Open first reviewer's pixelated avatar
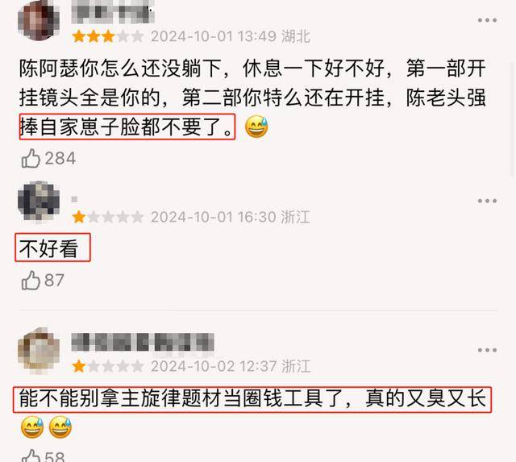 click(39, 20)
